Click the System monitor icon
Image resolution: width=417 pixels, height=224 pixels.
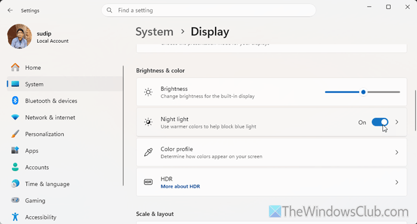[x=15, y=84]
